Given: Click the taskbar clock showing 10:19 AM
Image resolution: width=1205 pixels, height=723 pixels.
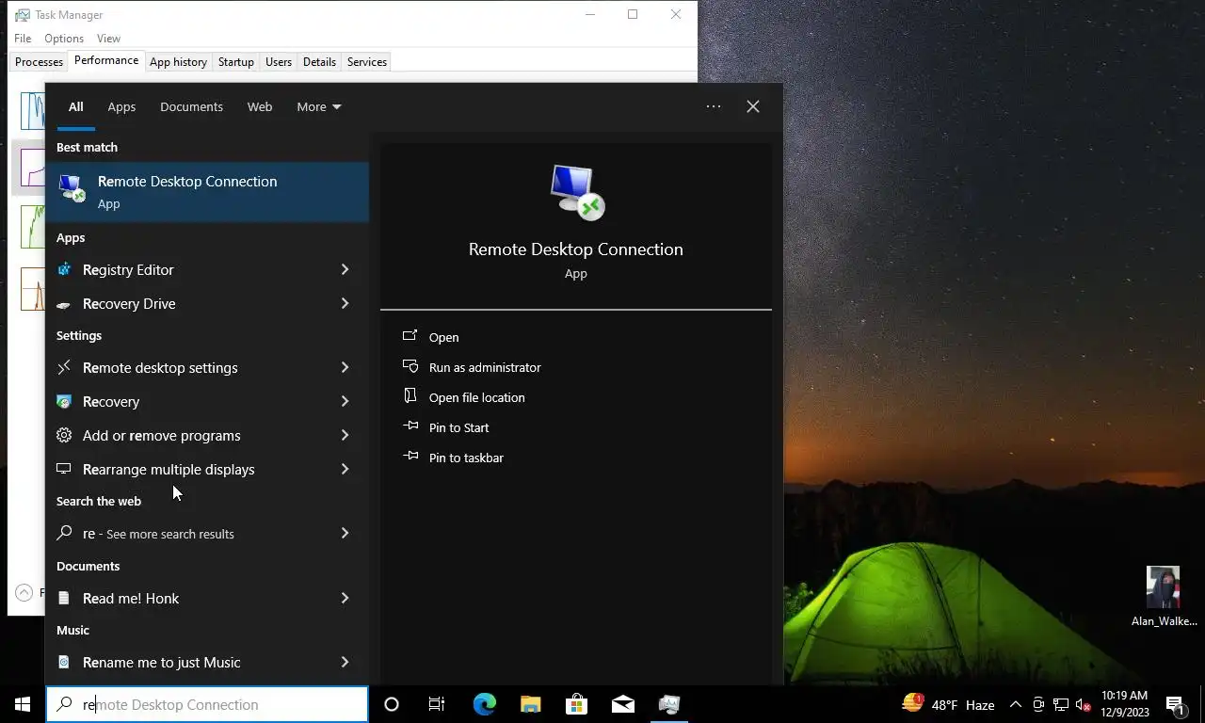Looking at the screenshot, I should [1124, 704].
